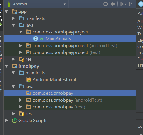Click the Gradle Scripts green icon
The image size is (143, 135).
point(14,120)
